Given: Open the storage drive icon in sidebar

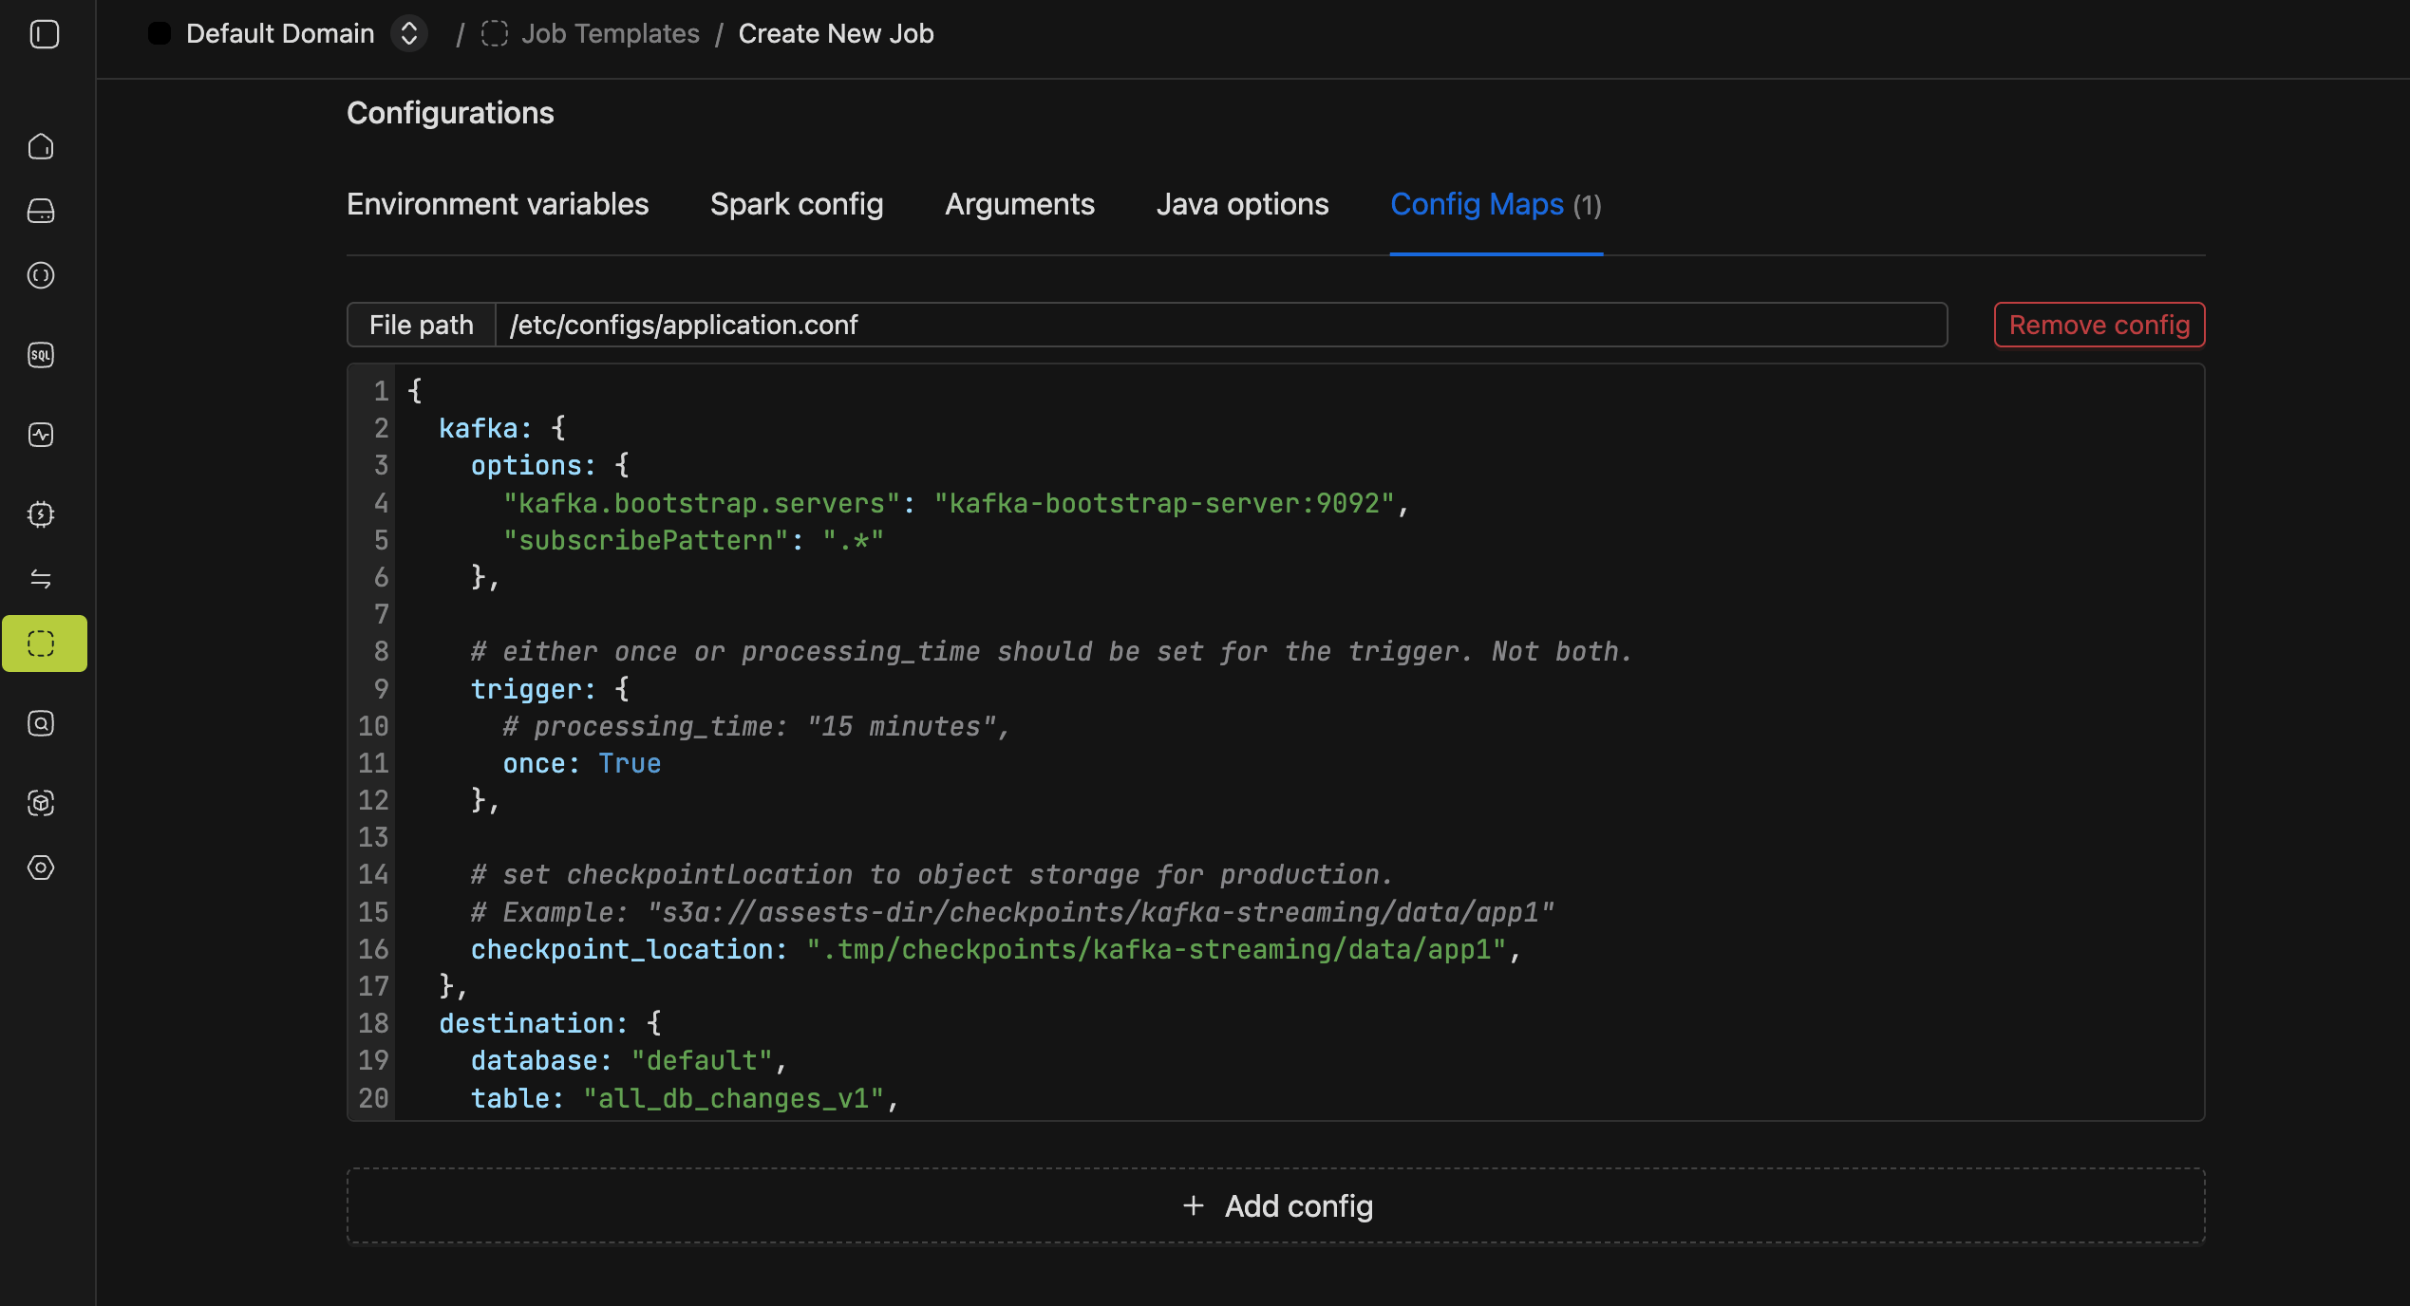Looking at the screenshot, I should (x=41, y=211).
